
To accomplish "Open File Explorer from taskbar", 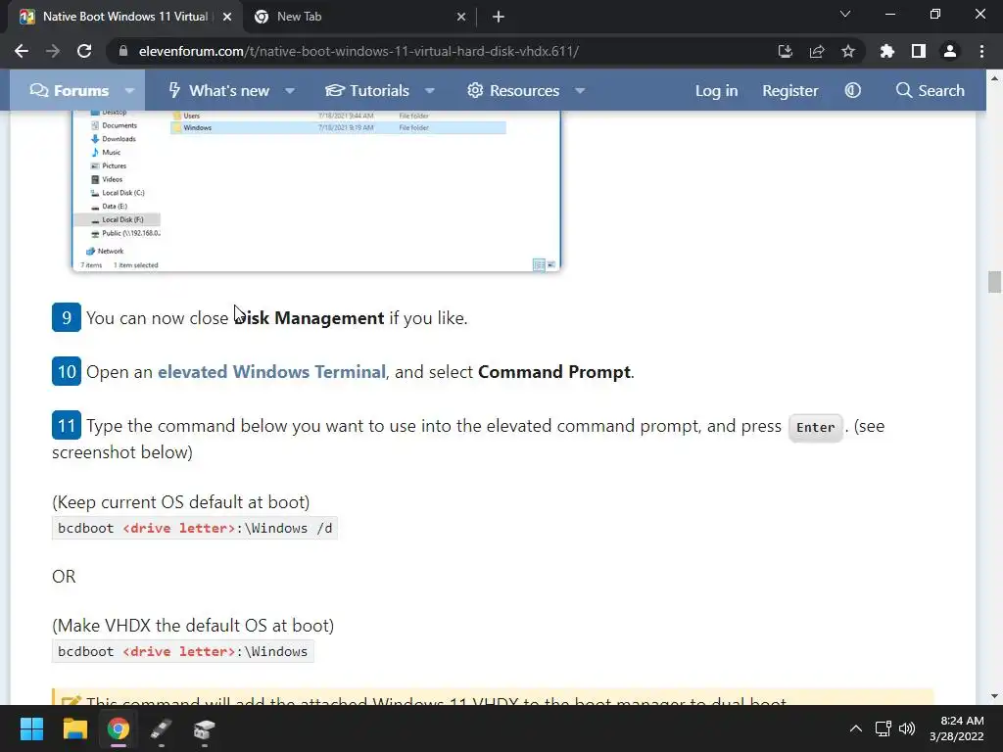I will (x=74, y=728).
